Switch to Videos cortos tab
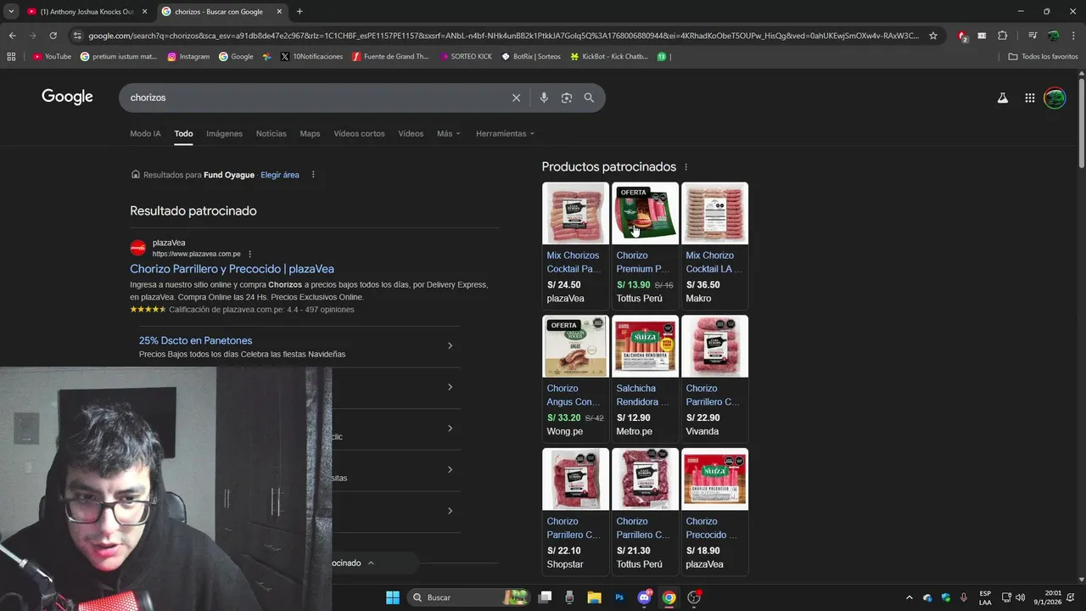The height and width of the screenshot is (611, 1086). (359, 133)
